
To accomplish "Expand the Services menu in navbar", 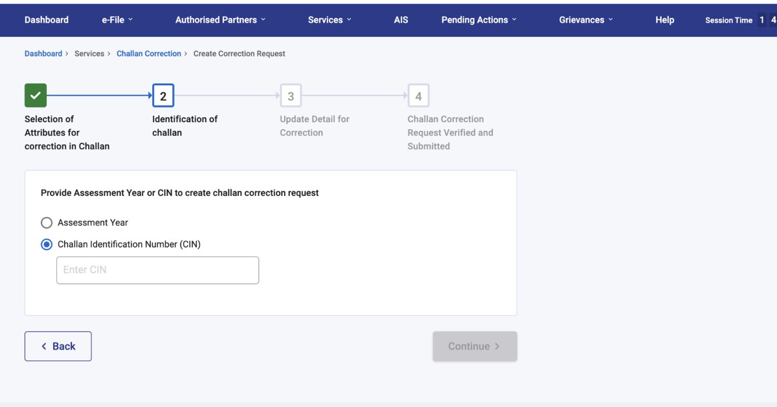I will (x=330, y=20).
